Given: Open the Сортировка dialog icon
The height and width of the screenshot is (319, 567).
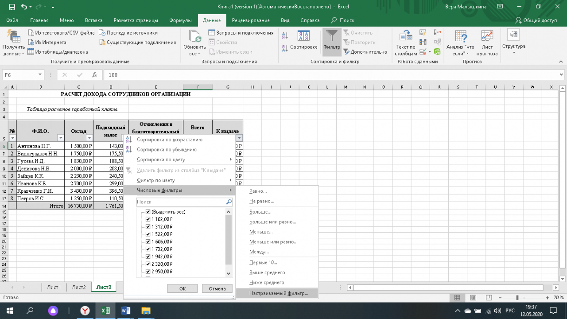Looking at the screenshot, I should (303, 36).
